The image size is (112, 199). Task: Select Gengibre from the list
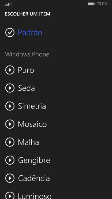pos(34,161)
